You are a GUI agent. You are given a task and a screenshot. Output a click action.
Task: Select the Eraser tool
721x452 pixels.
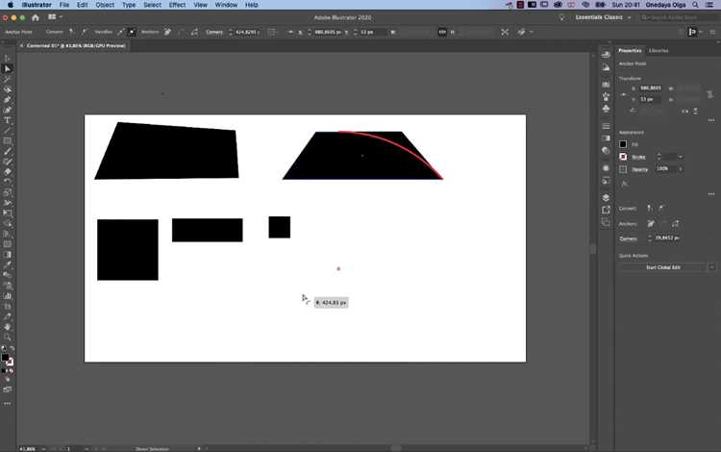pos(8,171)
